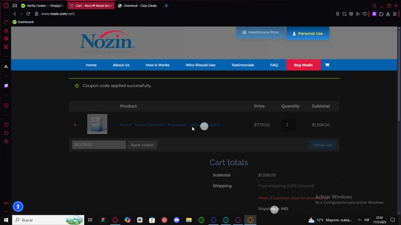Click the quantity field showing 2
Screen dimensions: 401x225
tap(288, 125)
